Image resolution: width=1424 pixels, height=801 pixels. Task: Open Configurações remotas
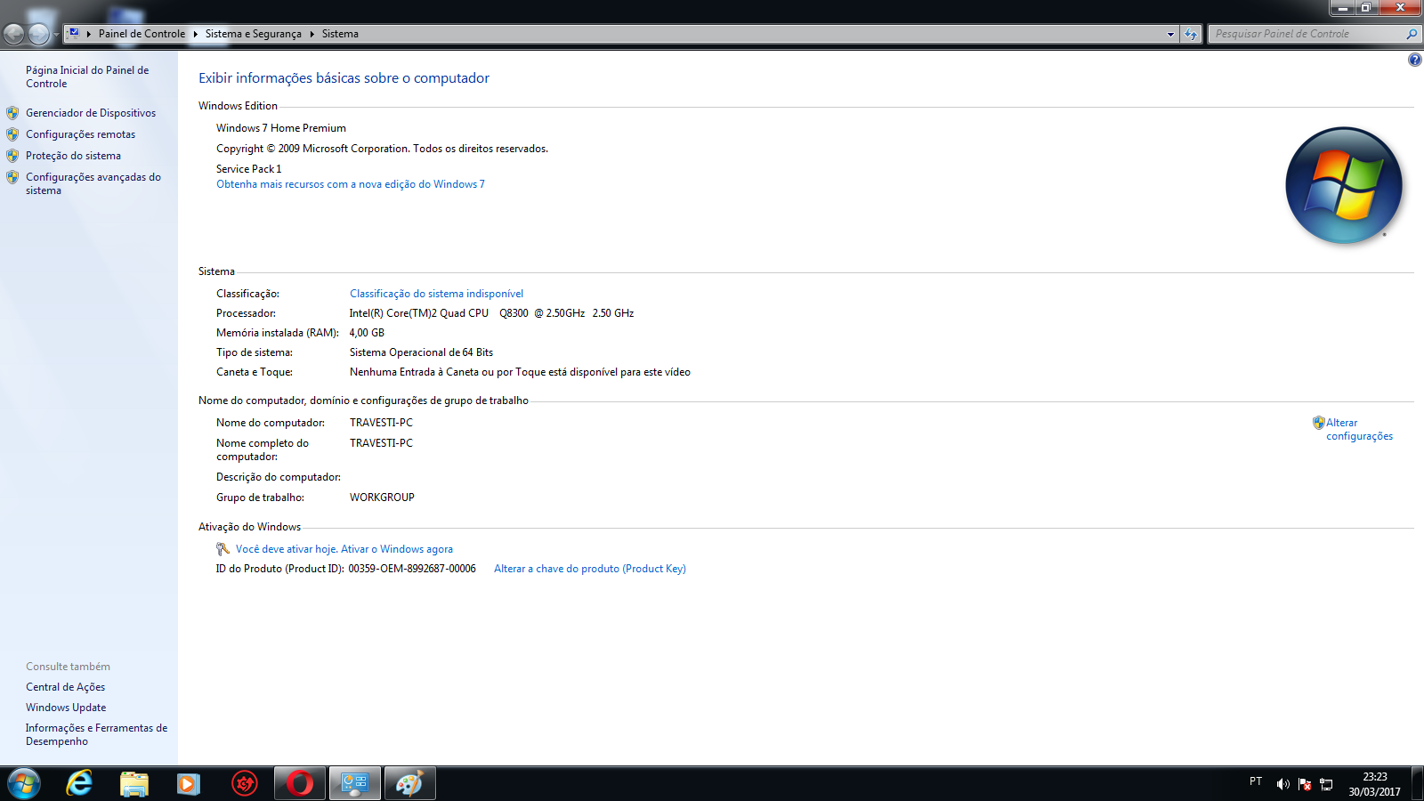(80, 134)
